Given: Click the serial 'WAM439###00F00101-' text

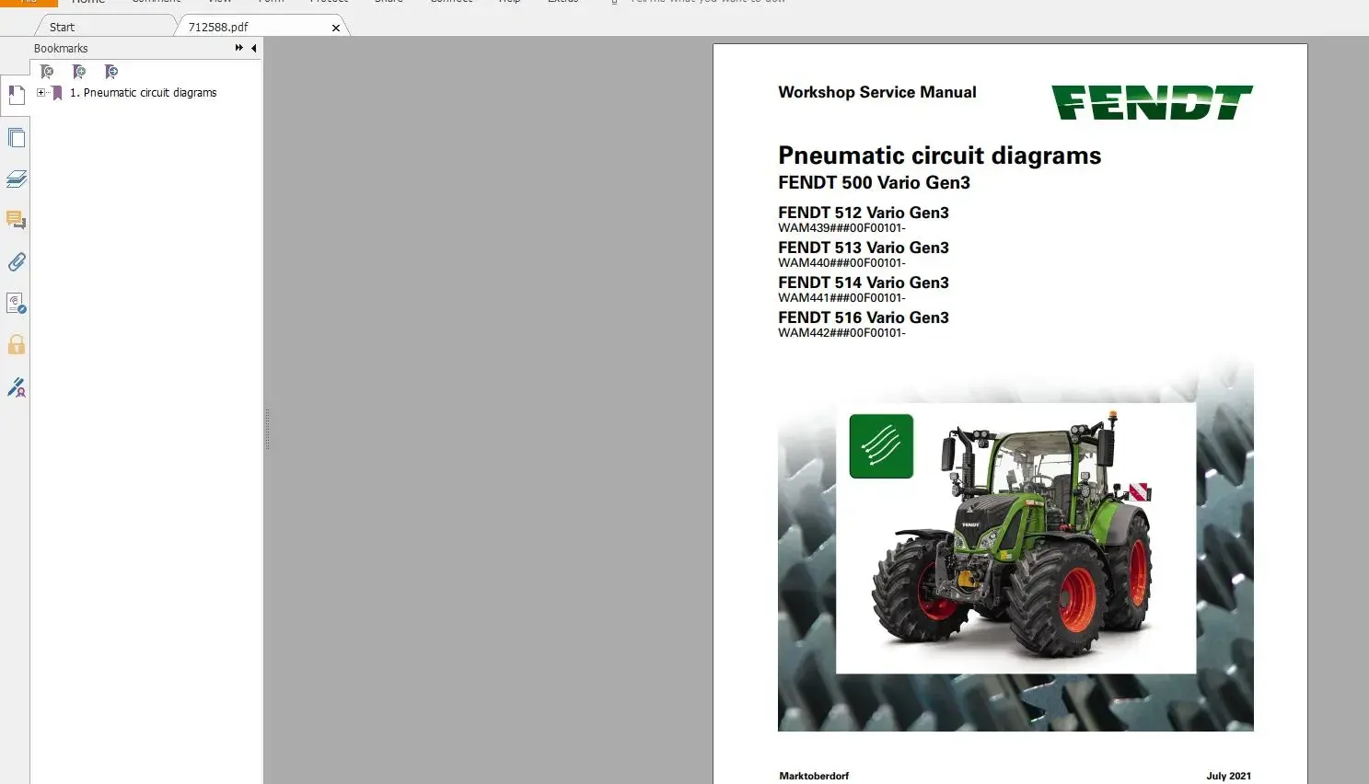Looking at the screenshot, I should point(842,228).
